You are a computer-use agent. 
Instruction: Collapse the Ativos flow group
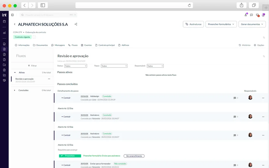(15, 72)
